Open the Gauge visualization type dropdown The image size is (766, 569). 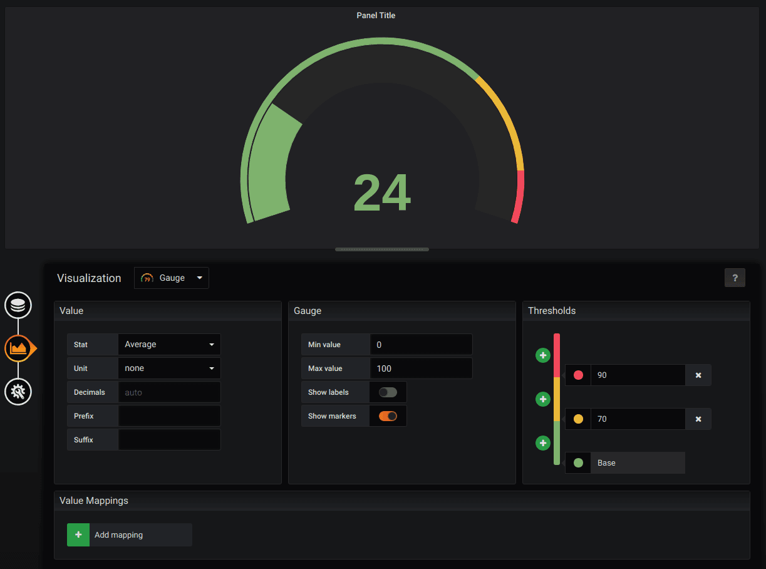(172, 278)
